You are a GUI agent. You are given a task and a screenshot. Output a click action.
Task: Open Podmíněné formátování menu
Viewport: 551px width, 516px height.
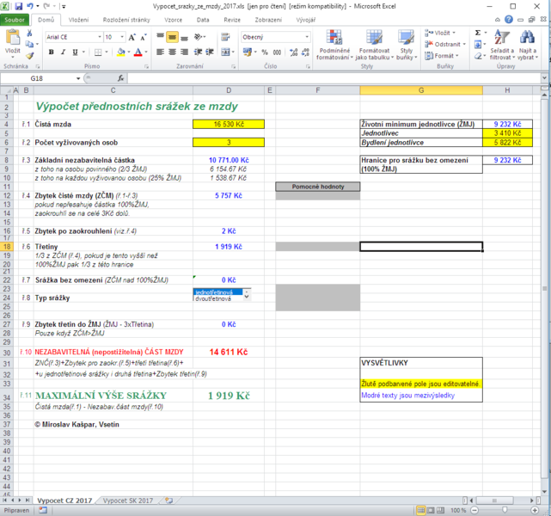334,45
